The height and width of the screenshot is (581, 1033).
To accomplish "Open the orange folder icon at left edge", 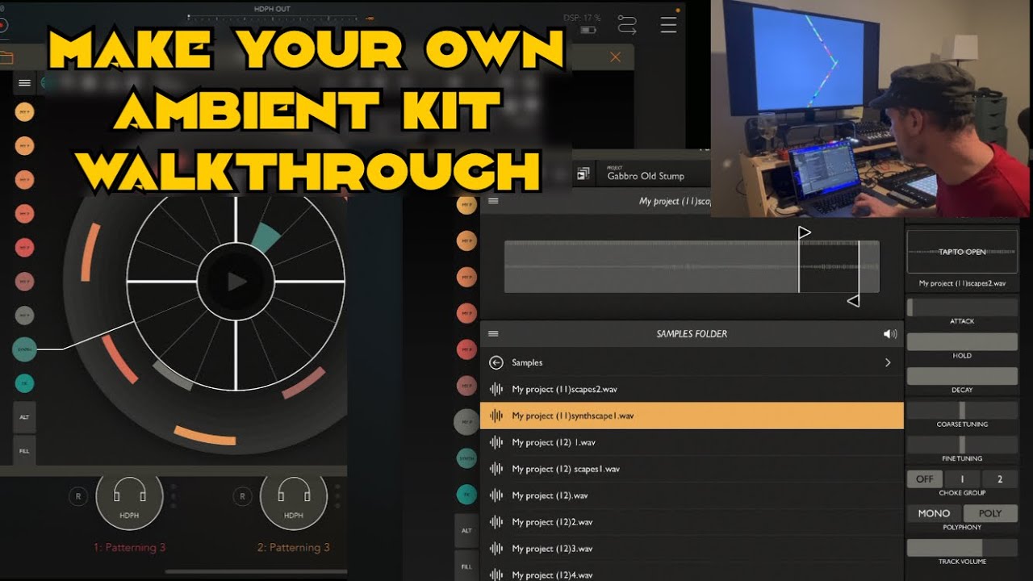I will coord(6,57).
